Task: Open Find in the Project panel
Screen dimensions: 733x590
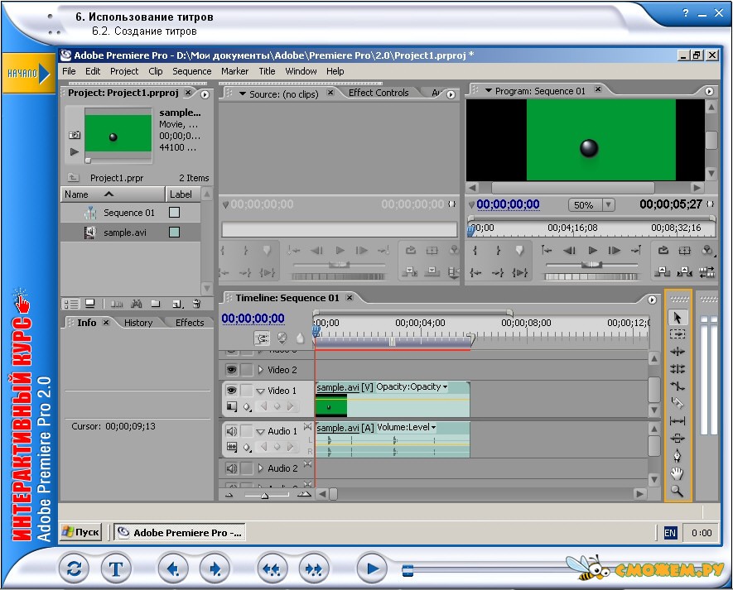Action: pyautogui.click(x=137, y=305)
